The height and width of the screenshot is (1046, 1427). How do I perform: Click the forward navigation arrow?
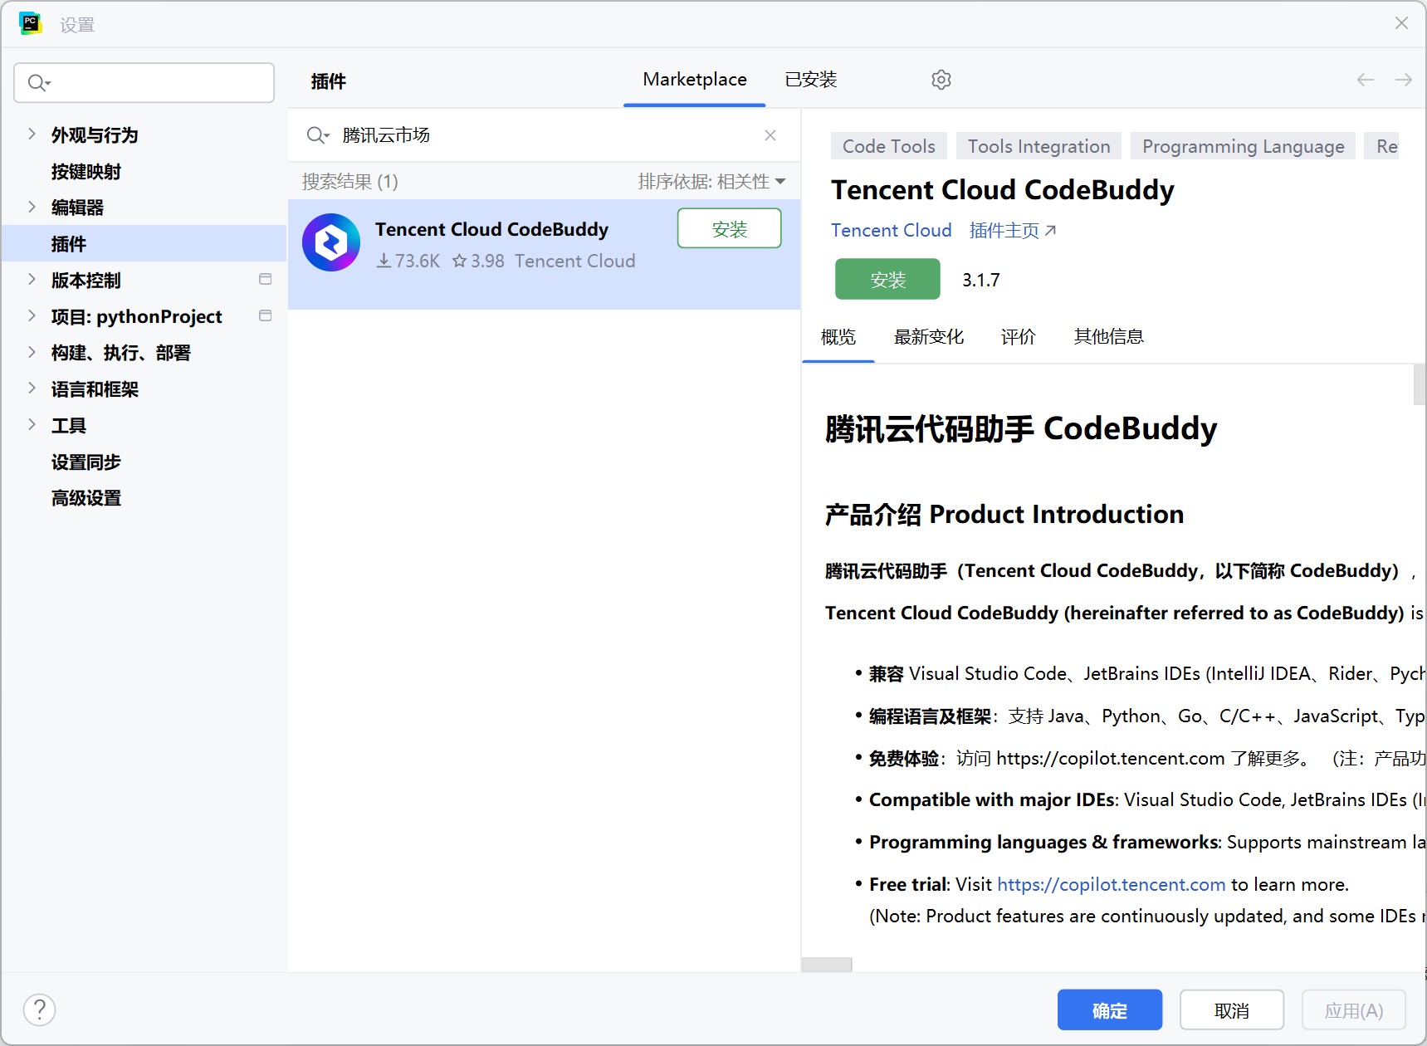(x=1404, y=80)
